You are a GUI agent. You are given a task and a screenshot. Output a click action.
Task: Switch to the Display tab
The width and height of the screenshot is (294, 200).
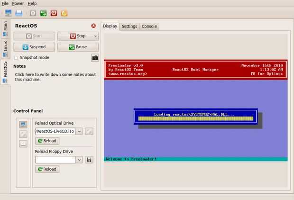110,26
